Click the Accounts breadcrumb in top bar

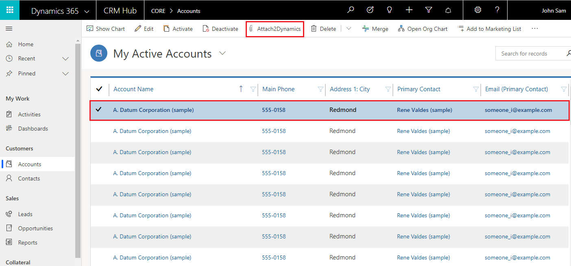point(189,11)
